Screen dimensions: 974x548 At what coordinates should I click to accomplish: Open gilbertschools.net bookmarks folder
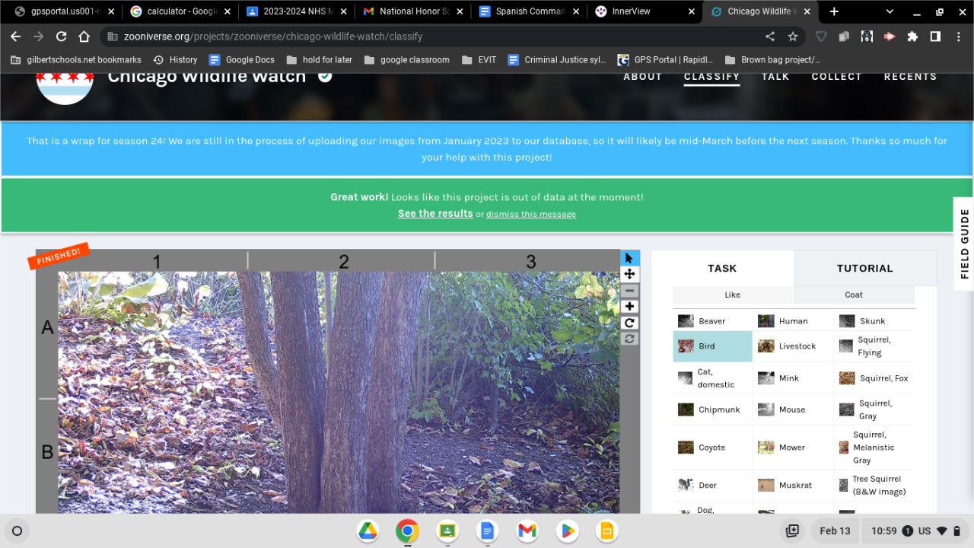[x=77, y=59]
